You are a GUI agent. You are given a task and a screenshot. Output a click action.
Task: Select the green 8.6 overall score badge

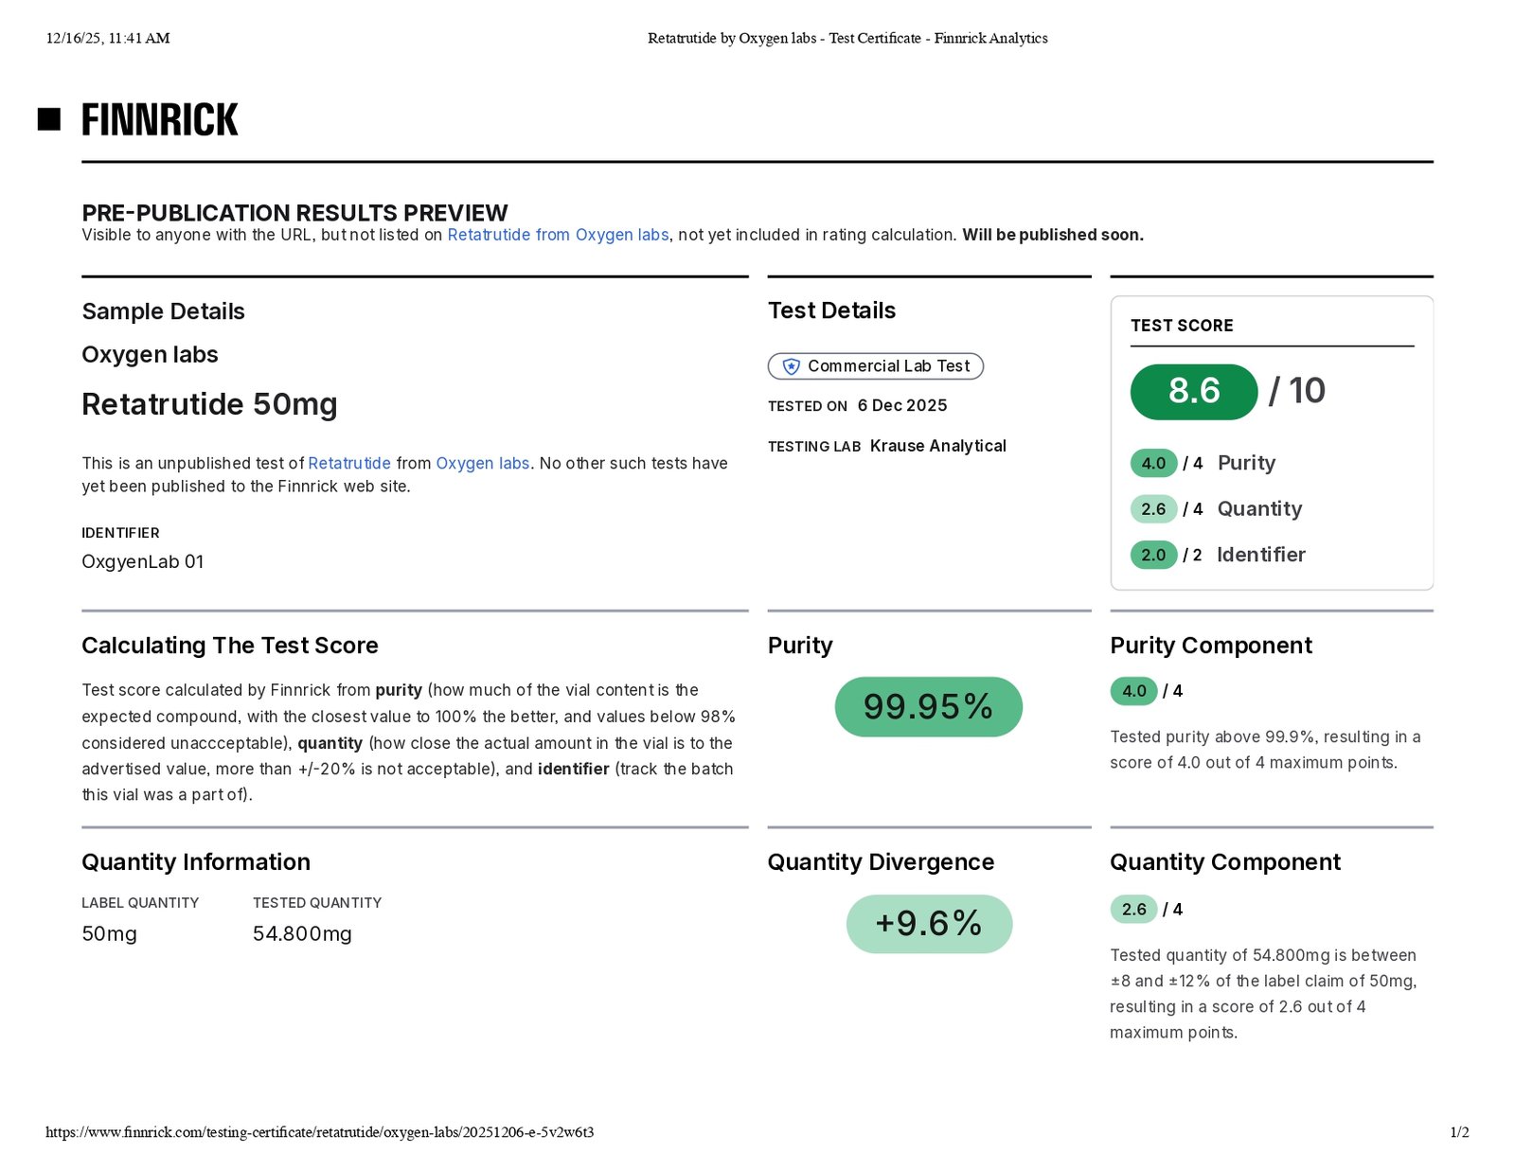(x=1193, y=391)
